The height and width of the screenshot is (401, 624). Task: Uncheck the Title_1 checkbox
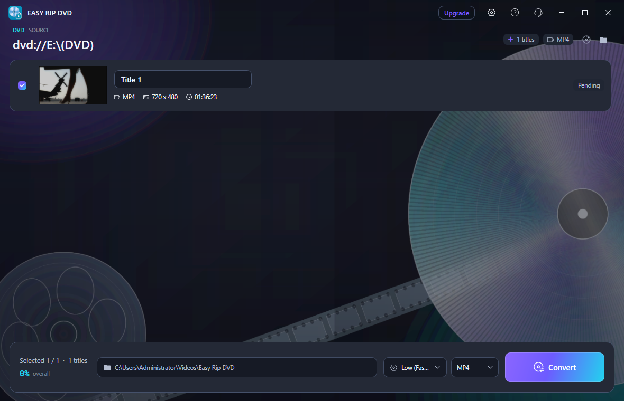click(22, 85)
